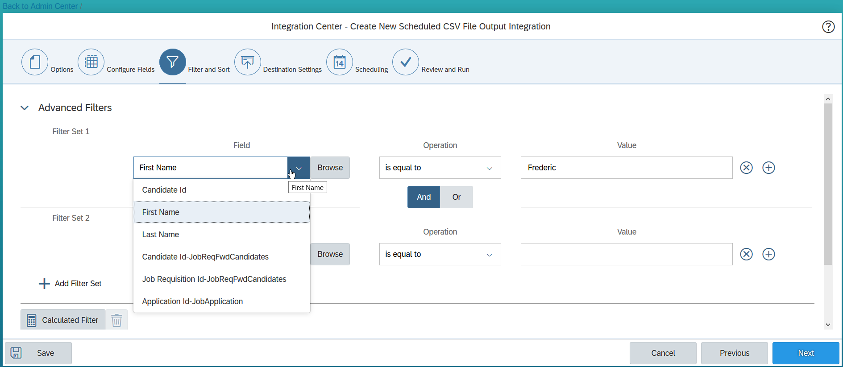Click the Save button label
The image size is (843, 367).
pyautogui.click(x=46, y=353)
